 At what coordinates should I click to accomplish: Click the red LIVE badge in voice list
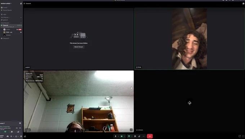tap(20, 30)
